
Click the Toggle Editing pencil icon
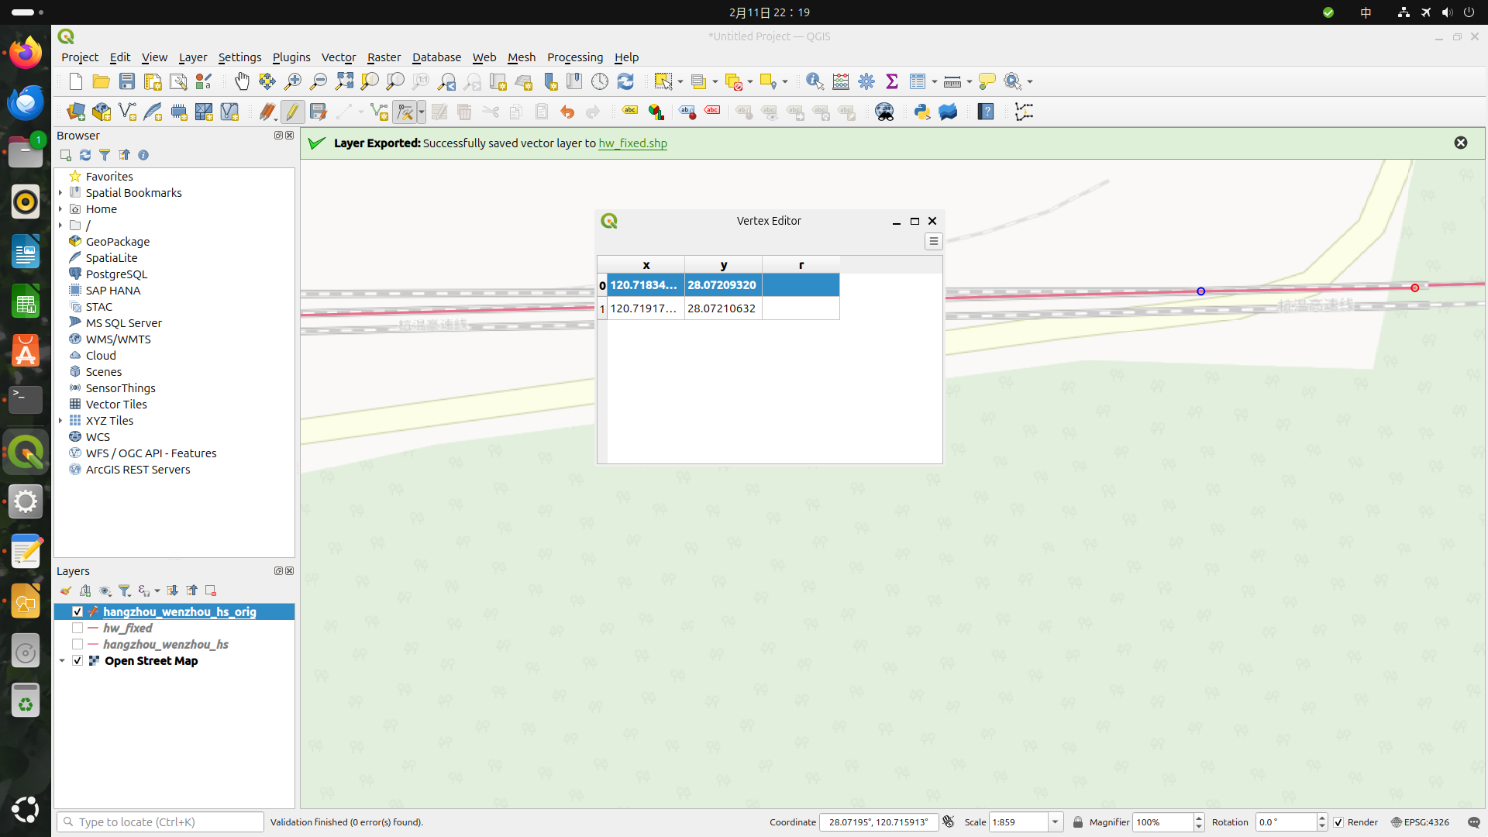[x=292, y=112]
